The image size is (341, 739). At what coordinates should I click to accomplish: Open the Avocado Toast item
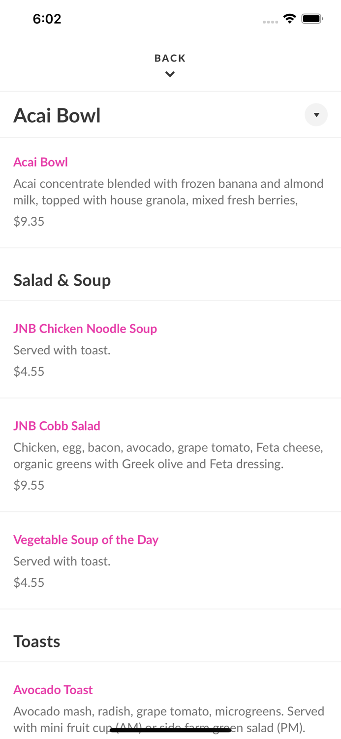pyautogui.click(x=53, y=690)
